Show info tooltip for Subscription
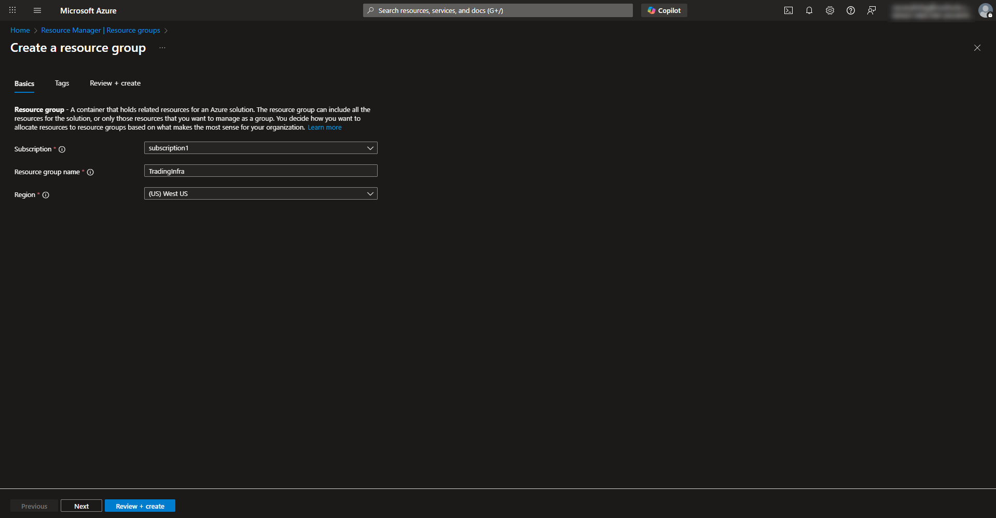The image size is (996, 518). pos(62,149)
